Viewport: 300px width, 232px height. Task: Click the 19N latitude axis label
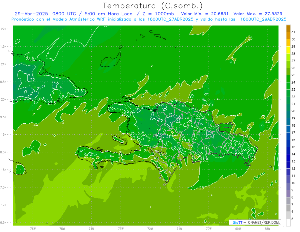click(4, 135)
